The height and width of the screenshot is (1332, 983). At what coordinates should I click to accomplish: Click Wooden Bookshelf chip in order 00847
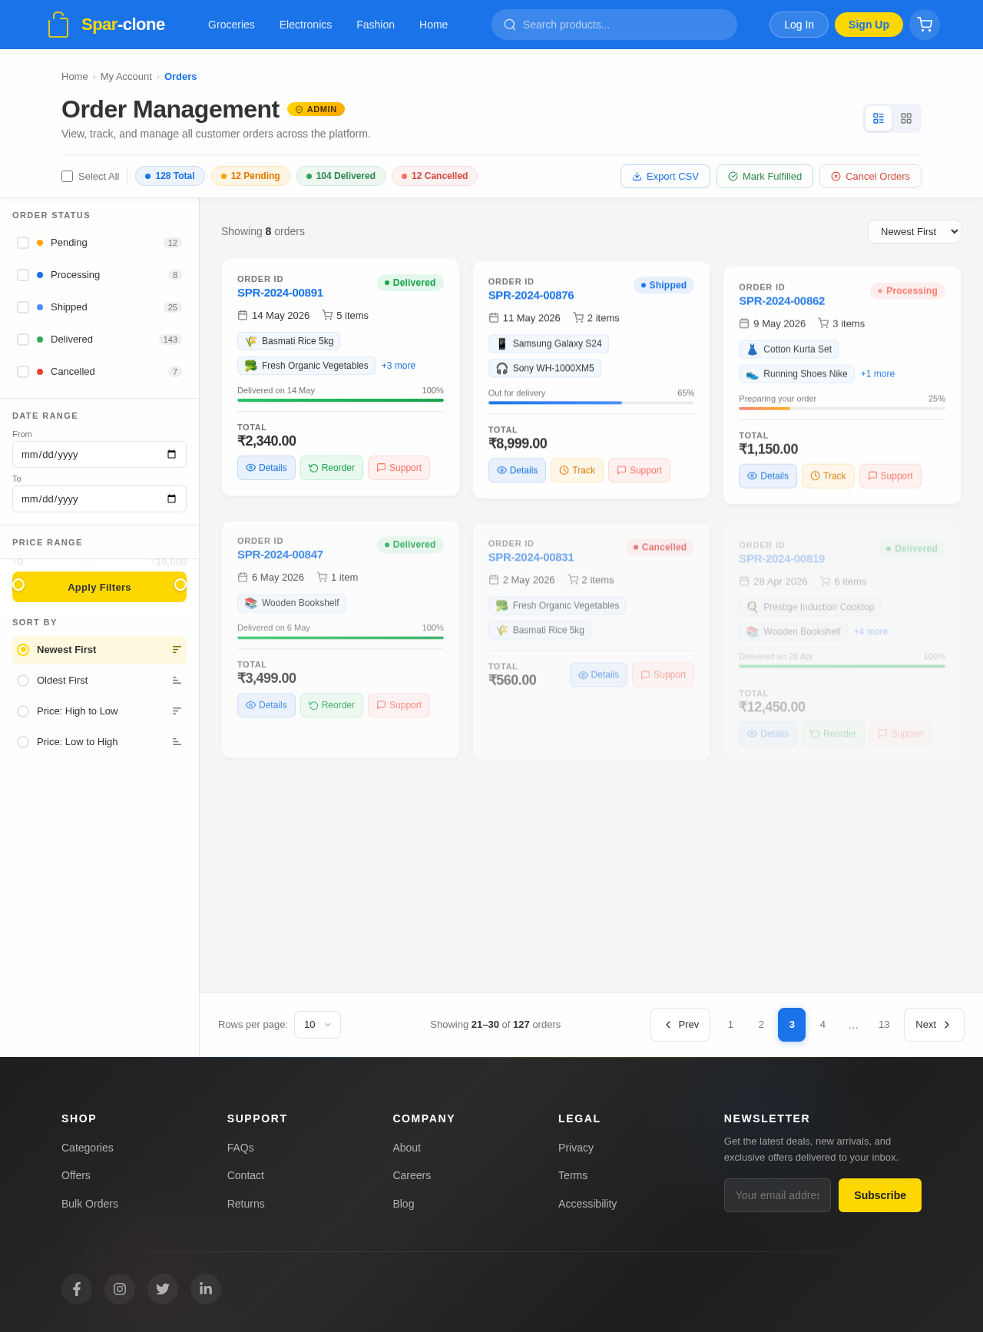pyautogui.click(x=292, y=603)
